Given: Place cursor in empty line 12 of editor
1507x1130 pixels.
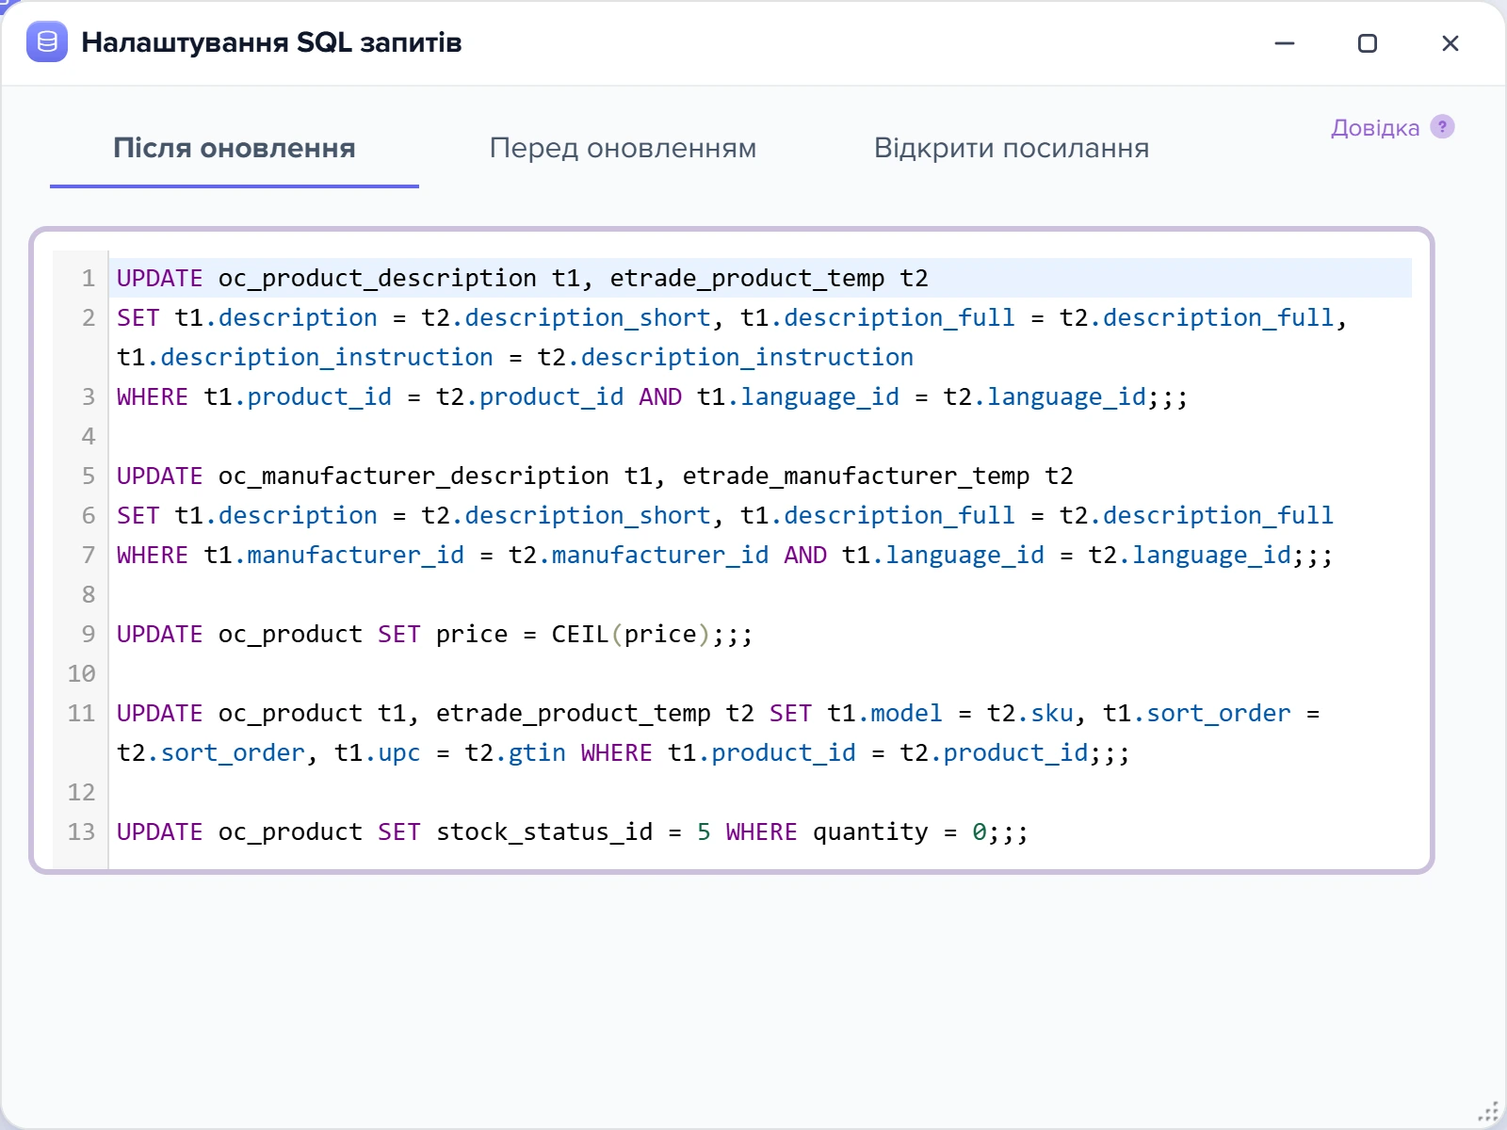Looking at the screenshot, I should click(x=759, y=792).
